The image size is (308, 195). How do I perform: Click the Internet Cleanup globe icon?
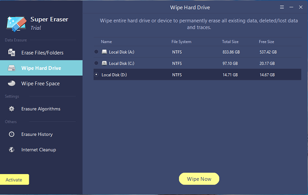11,150
